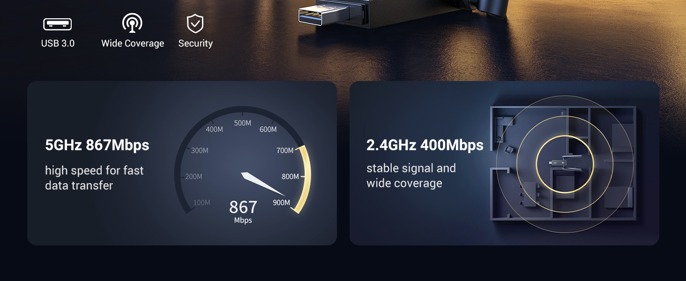Click the 'Security' label
The height and width of the screenshot is (281, 686).
[x=195, y=44]
